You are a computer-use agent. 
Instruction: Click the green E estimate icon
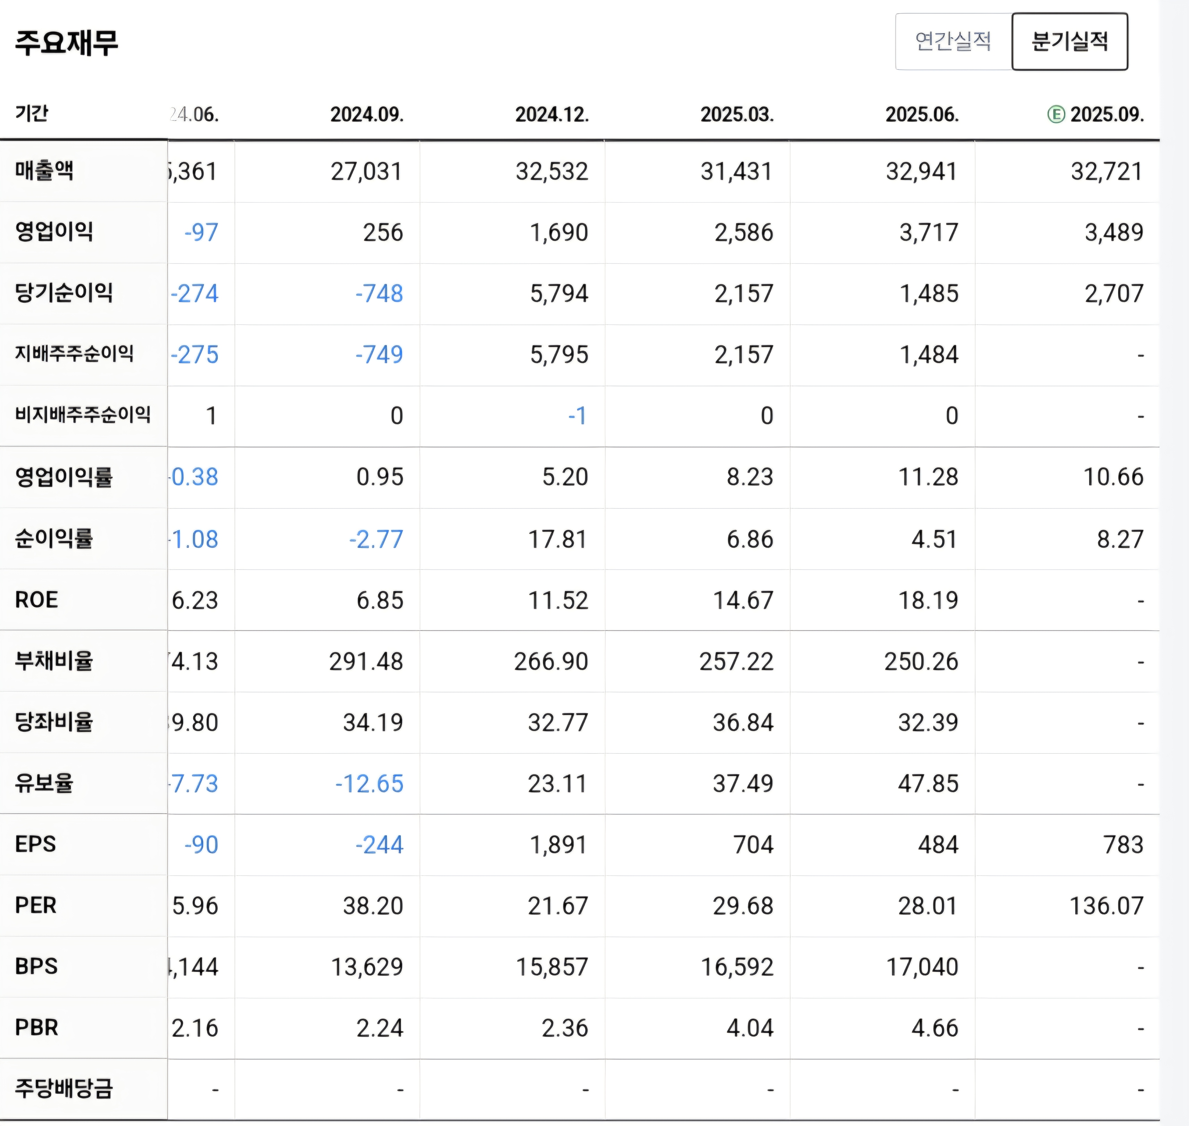(x=1056, y=114)
